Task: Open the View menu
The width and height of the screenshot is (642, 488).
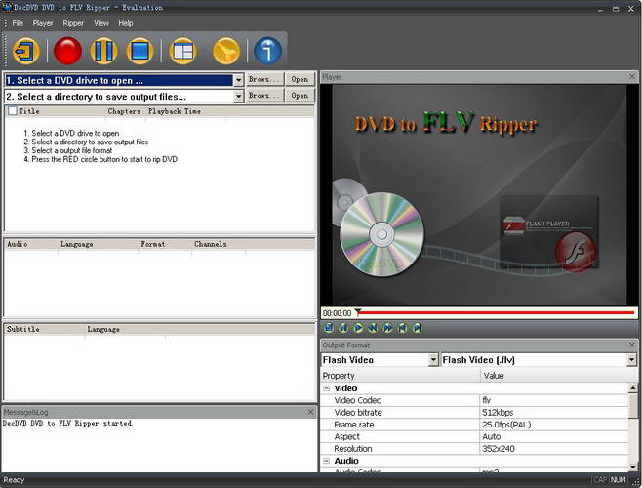Action: point(101,23)
